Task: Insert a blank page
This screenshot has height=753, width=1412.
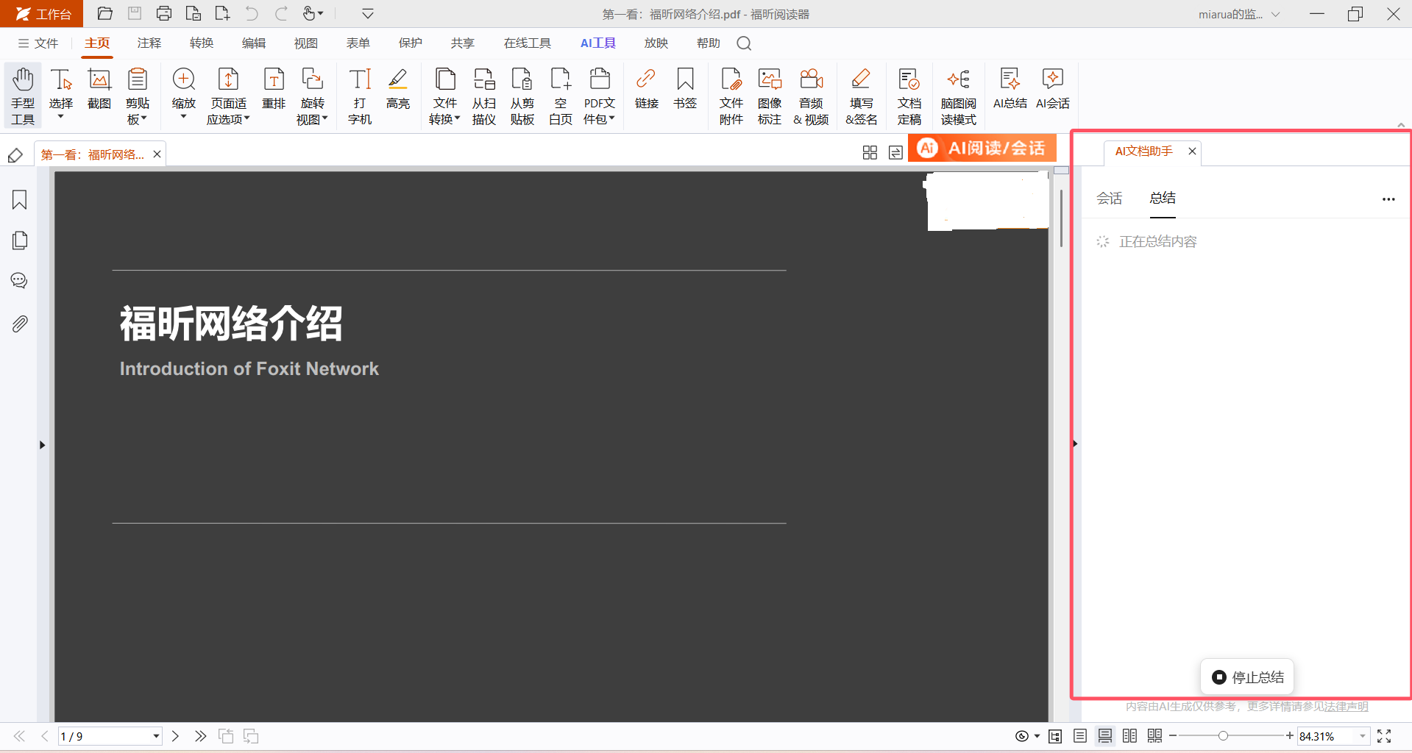Action: [x=561, y=96]
